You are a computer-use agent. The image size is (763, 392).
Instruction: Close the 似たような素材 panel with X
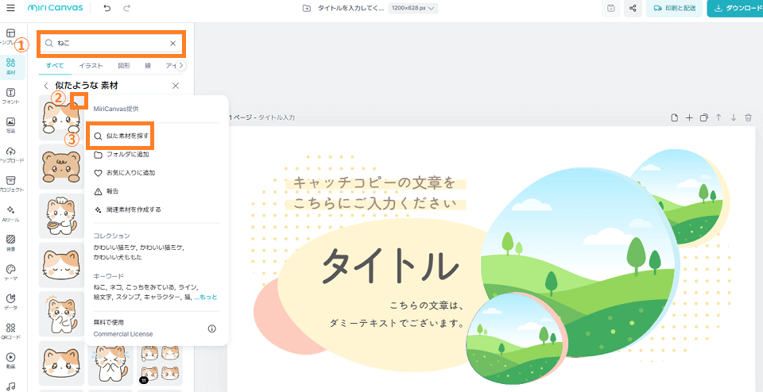pos(176,86)
